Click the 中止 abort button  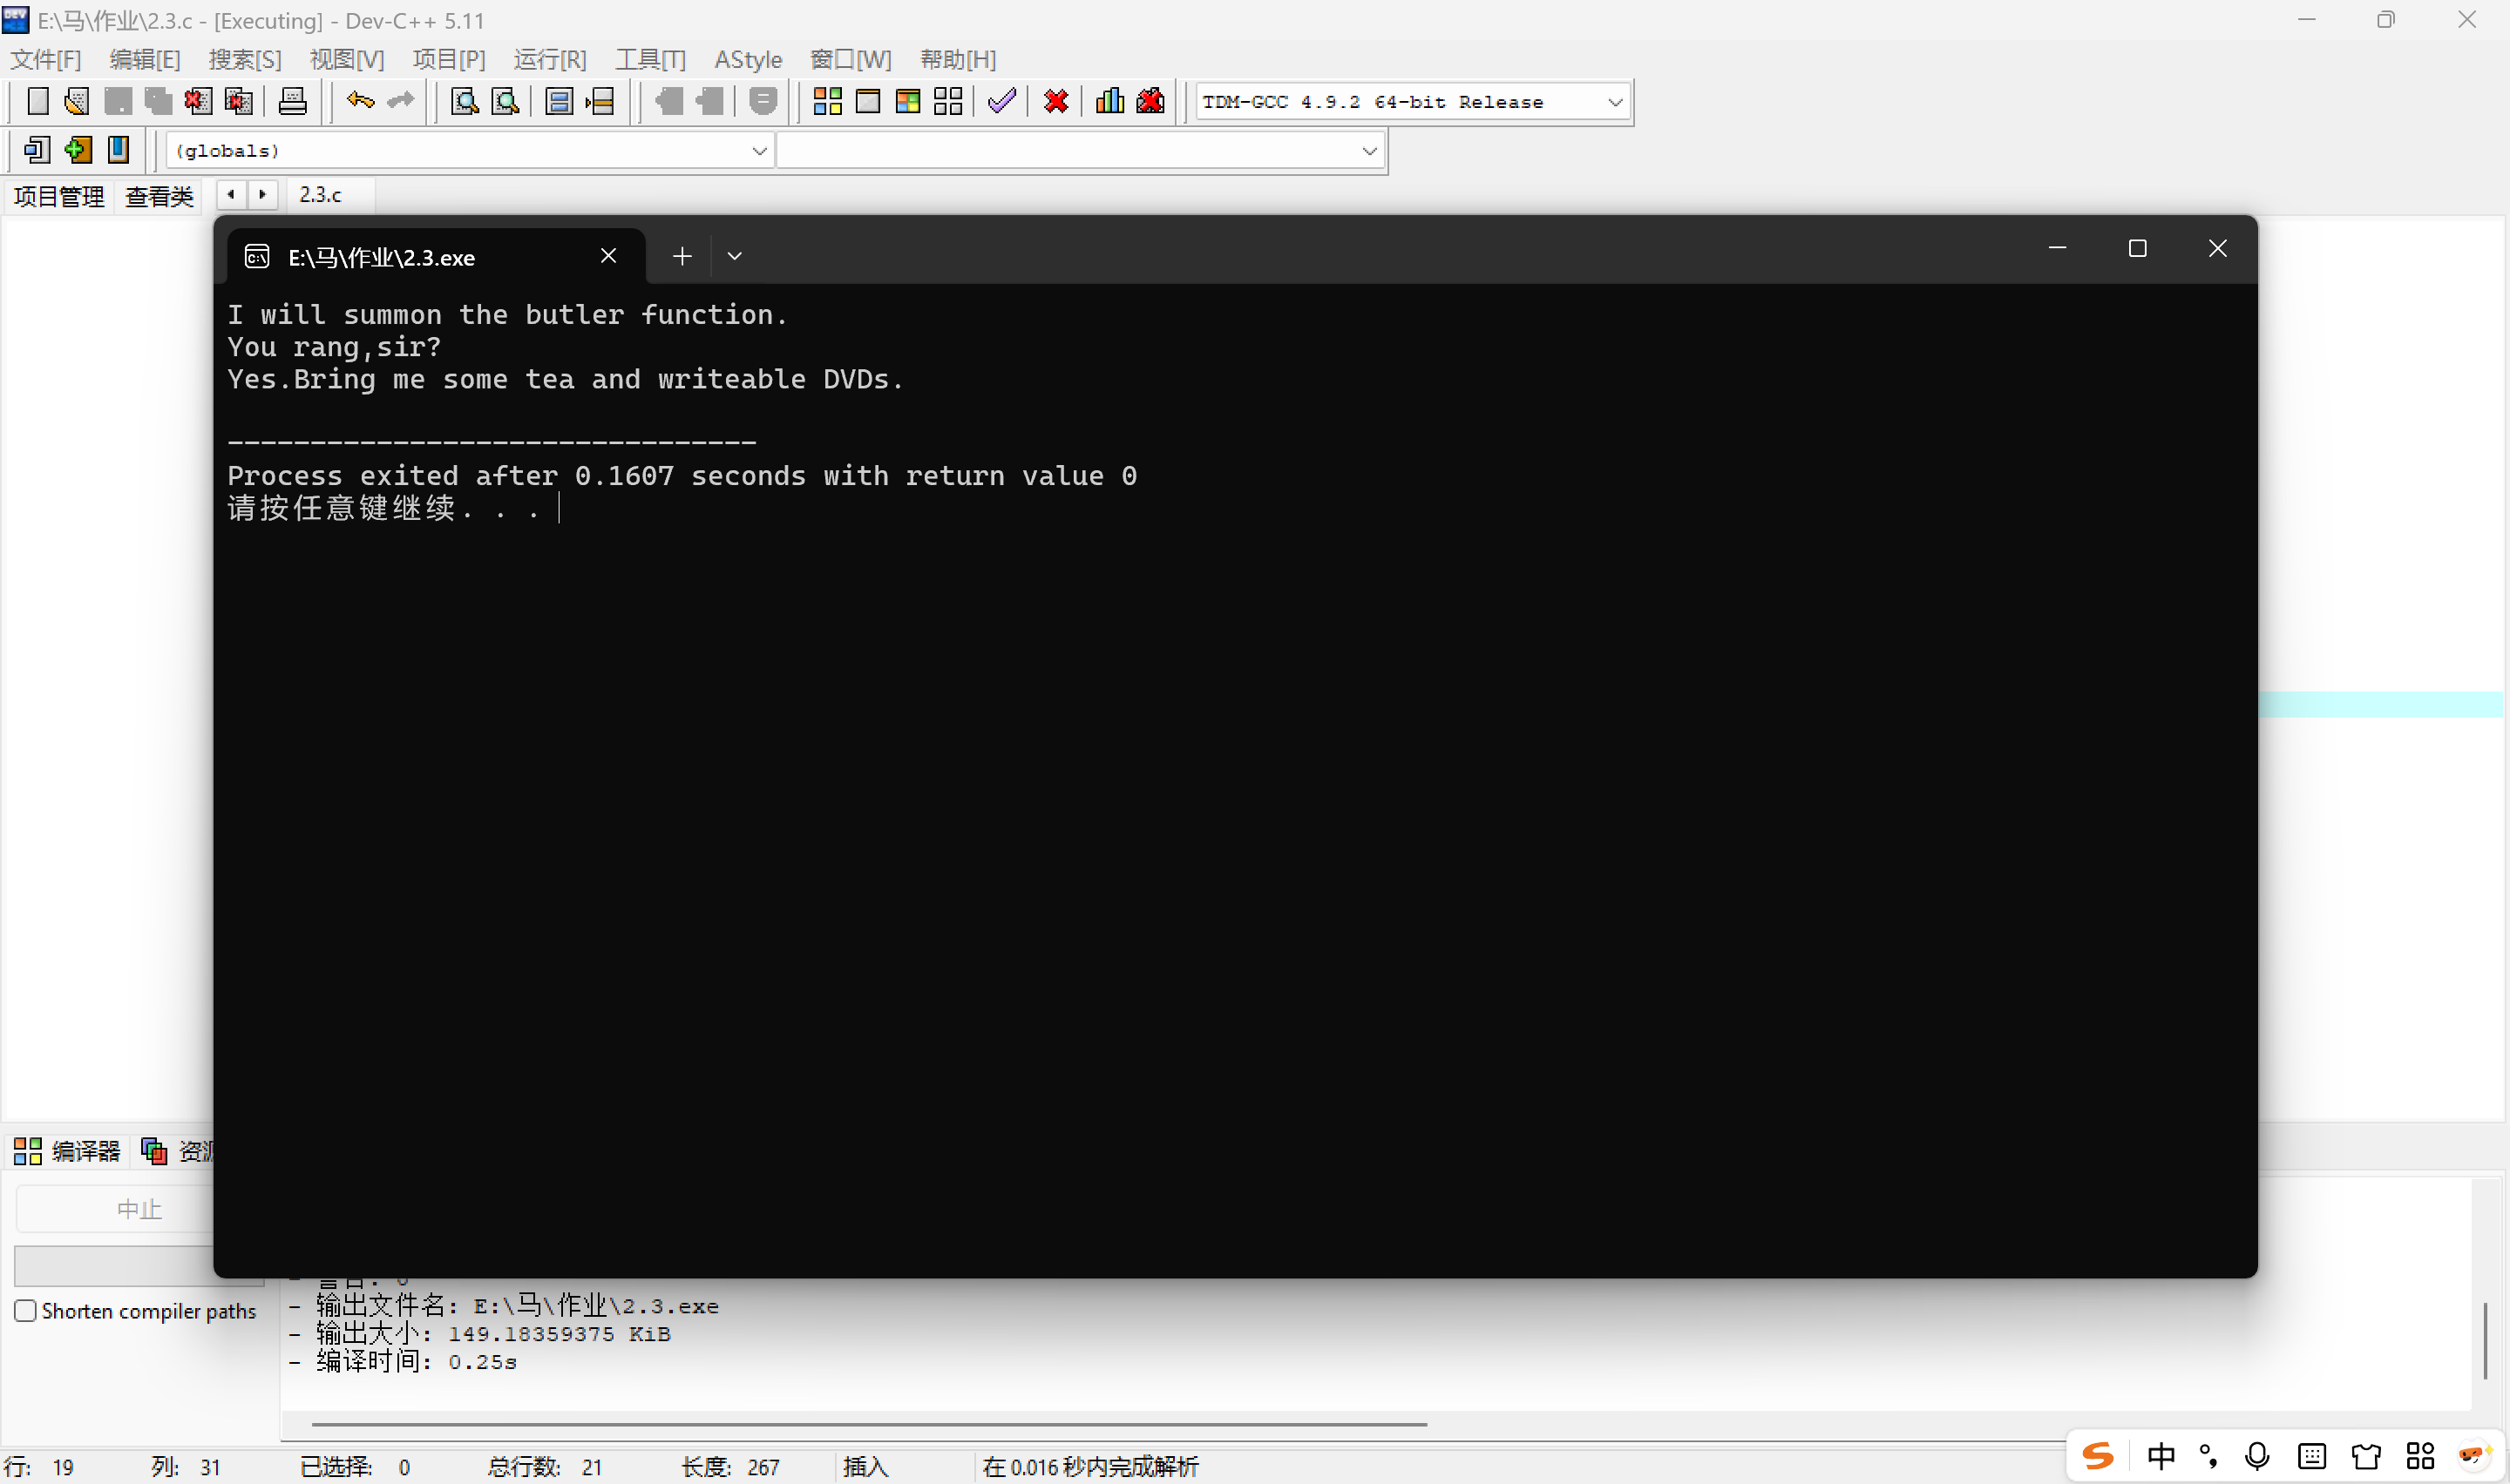(138, 1210)
